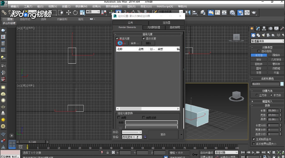The width and height of the screenshot is (285, 158).
Task: Switch to the Render Elements tab
Action: (127, 27)
